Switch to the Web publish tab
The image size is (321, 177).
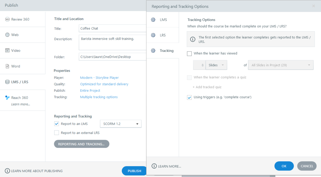coord(22,35)
